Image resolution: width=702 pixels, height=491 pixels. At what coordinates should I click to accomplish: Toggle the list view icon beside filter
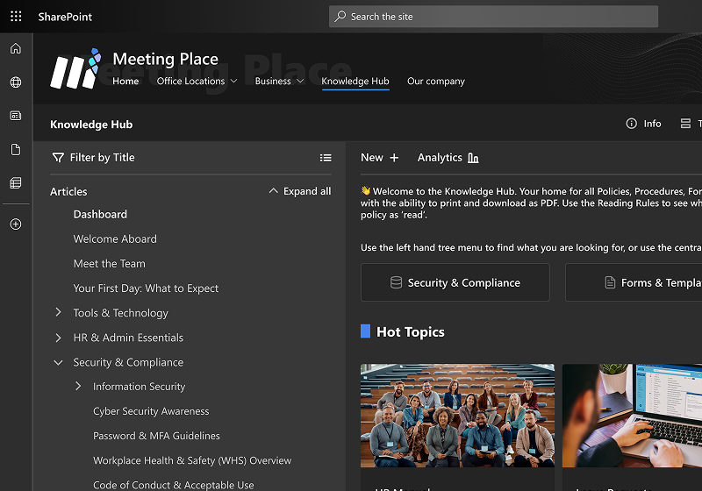click(x=326, y=158)
